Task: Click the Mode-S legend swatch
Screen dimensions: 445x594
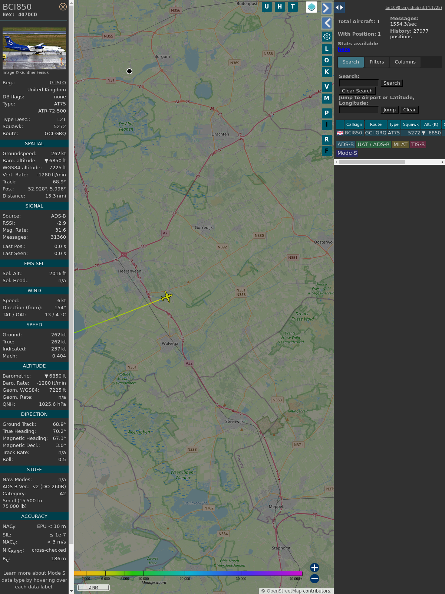Action: [x=347, y=153]
